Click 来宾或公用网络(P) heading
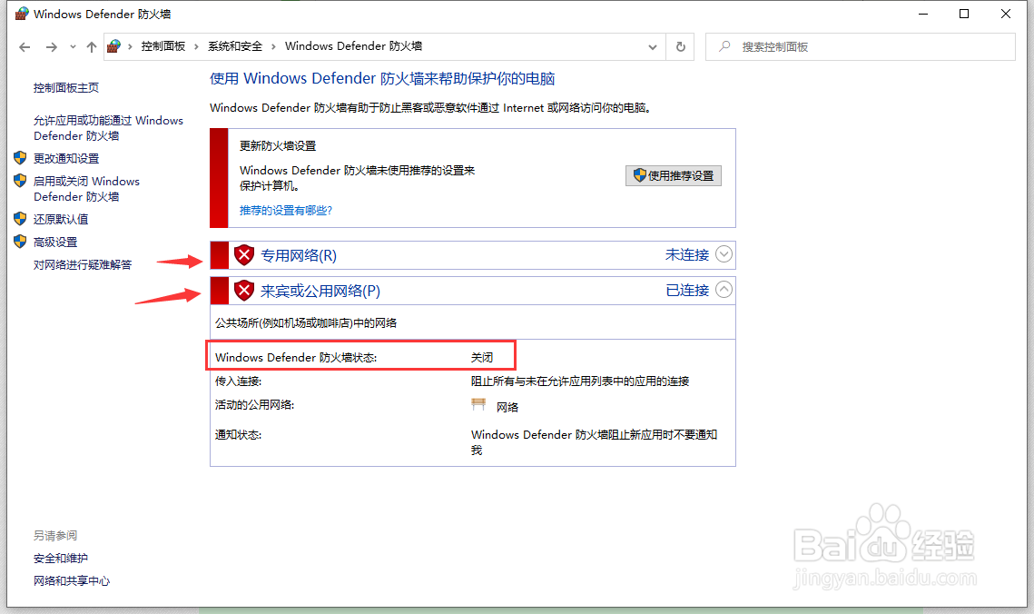The image size is (1034, 614). tap(320, 291)
